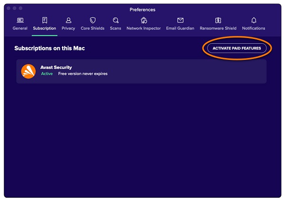This screenshot has width=285, height=202.
Task: Click the 'Subscriptions on this Mac' heading
Action: 49,48
